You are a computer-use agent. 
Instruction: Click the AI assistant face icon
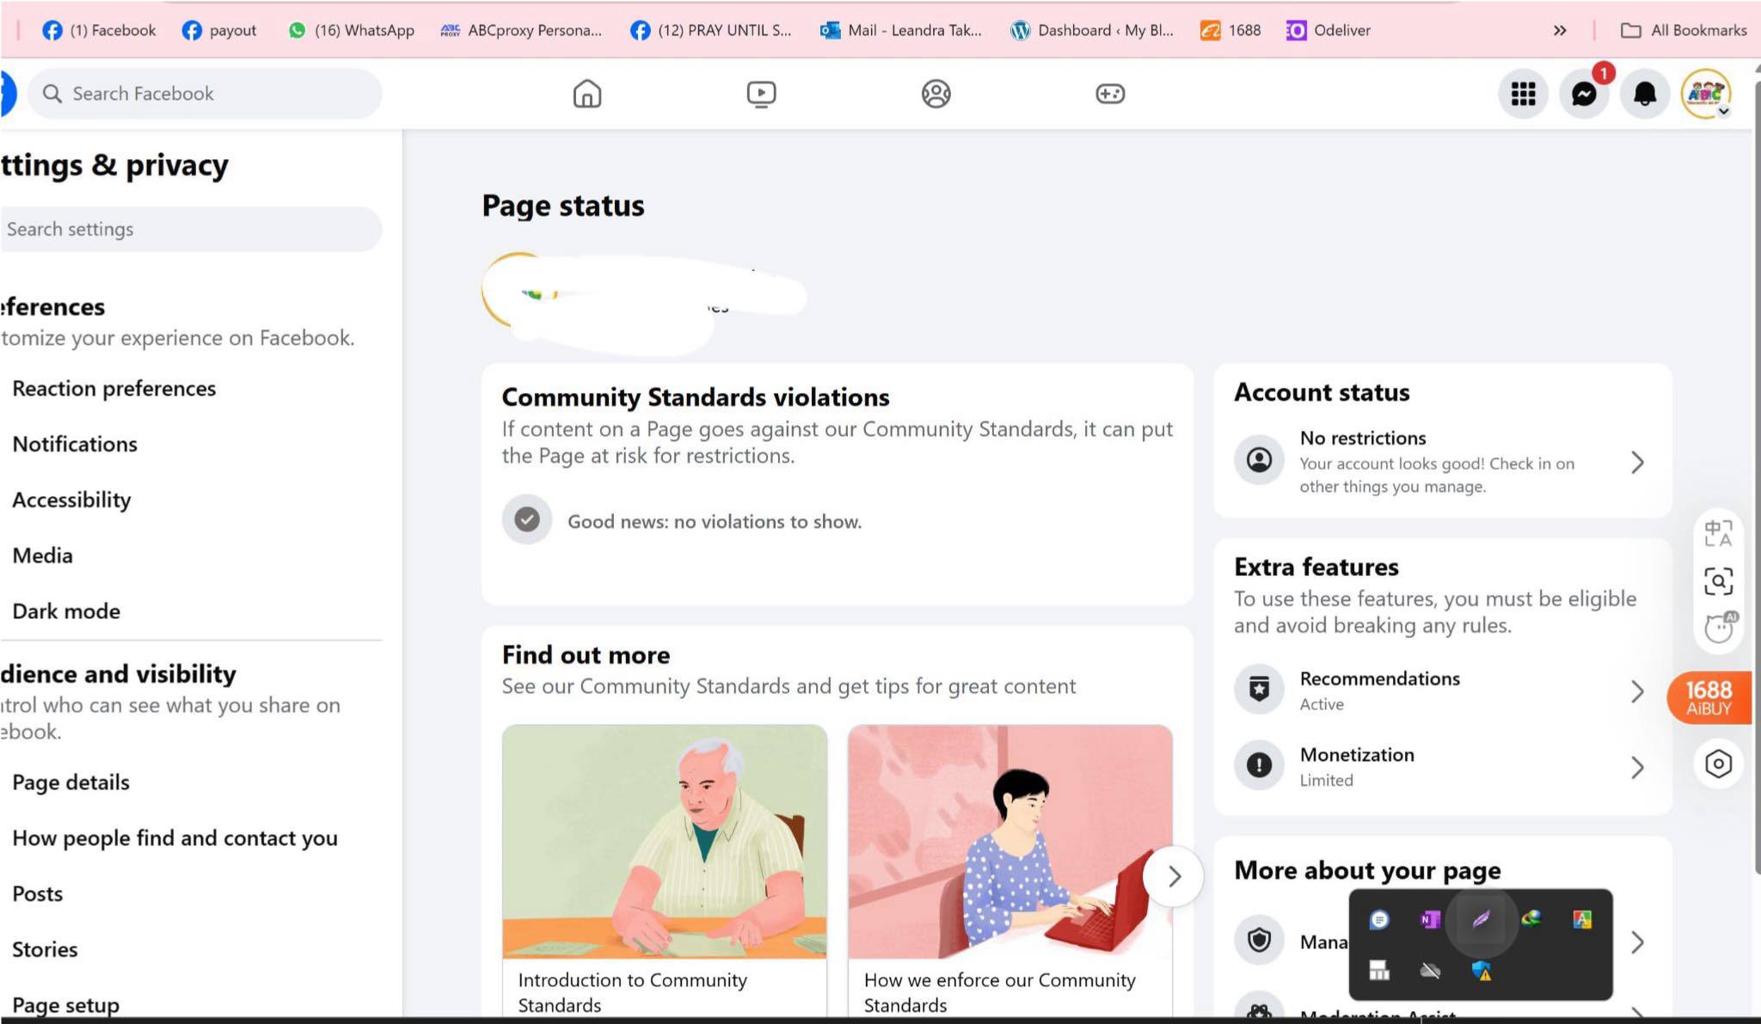1719,628
